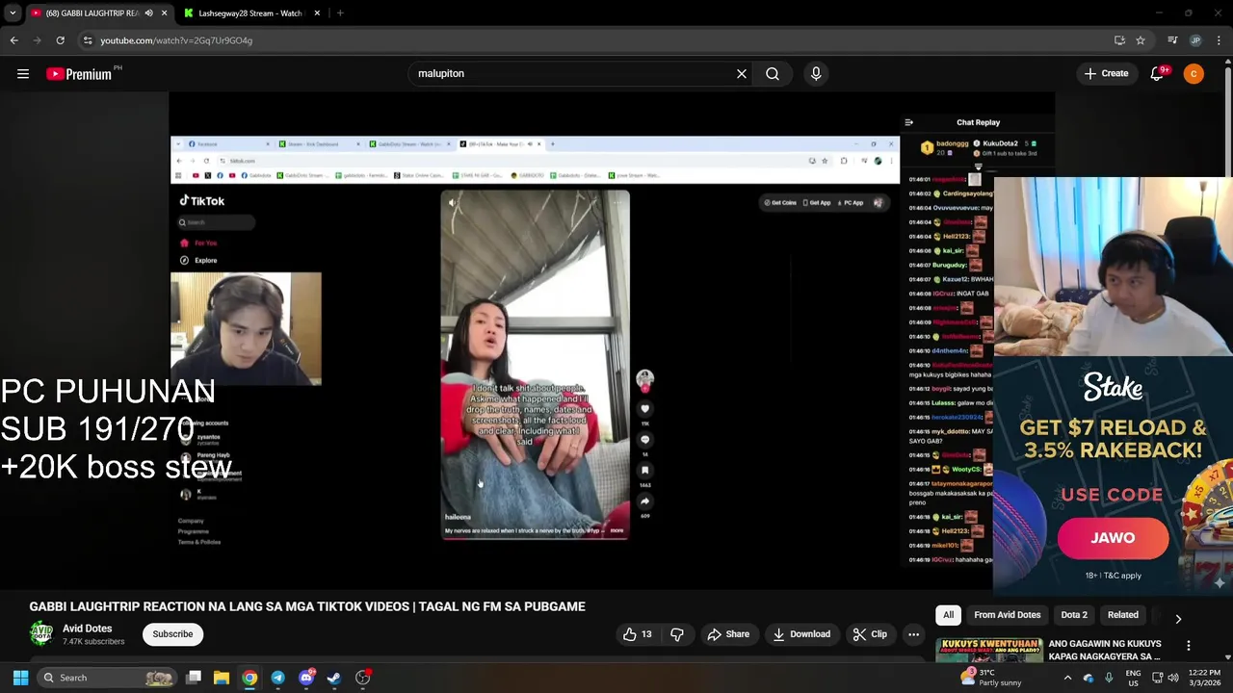Image resolution: width=1233 pixels, height=693 pixels.
Task: Select From Avid Dotes chip
Action: pos(1007,615)
